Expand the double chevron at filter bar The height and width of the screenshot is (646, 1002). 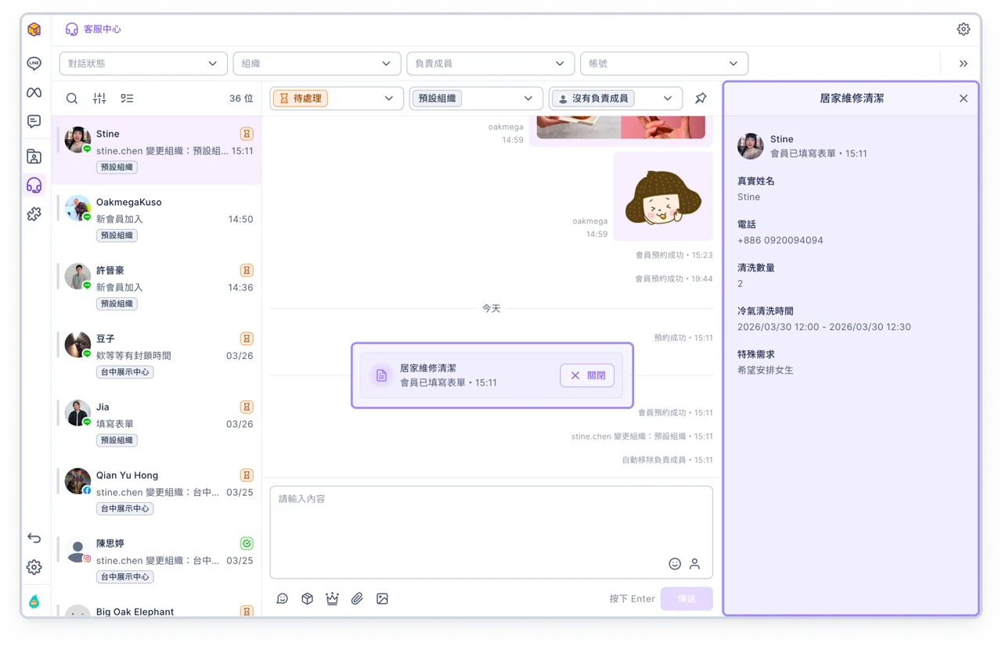click(964, 63)
